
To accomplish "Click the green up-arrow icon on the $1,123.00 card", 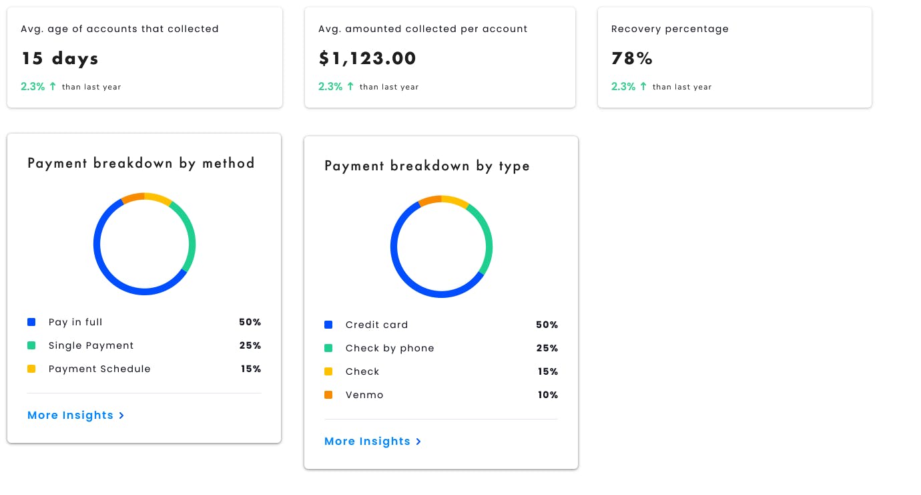I will tap(350, 86).
